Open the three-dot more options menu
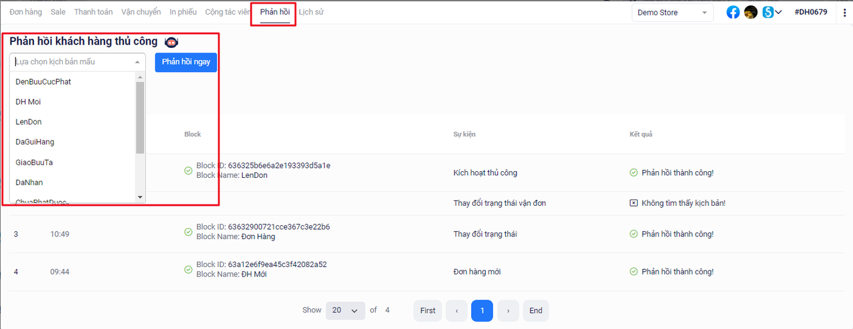The height and width of the screenshot is (329, 853). 845,13
